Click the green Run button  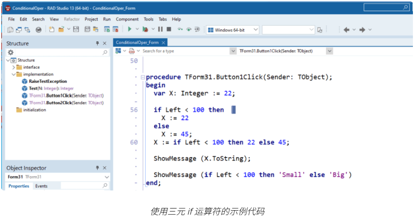pyautogui.click(x=129, y=29)
